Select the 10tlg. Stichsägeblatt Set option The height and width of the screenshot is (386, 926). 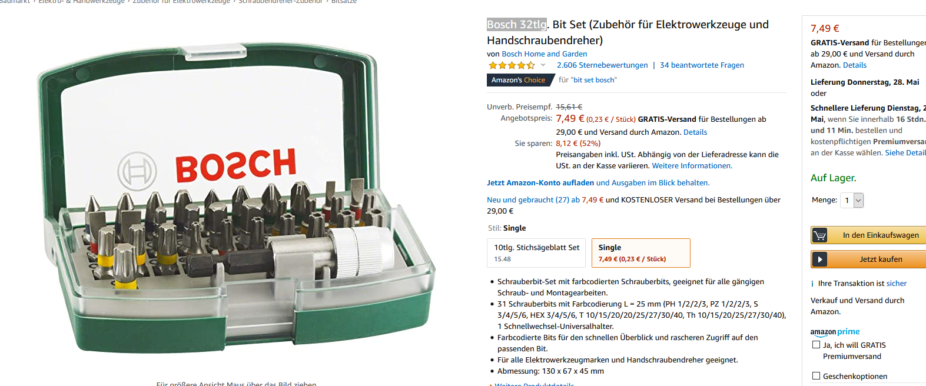(536, 253)
